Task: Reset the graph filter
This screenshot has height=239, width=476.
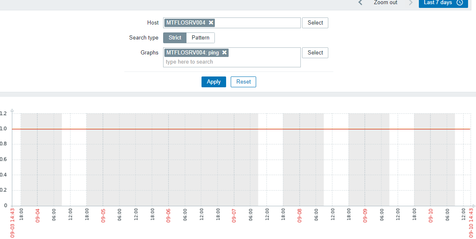Action: coord(243,82)
